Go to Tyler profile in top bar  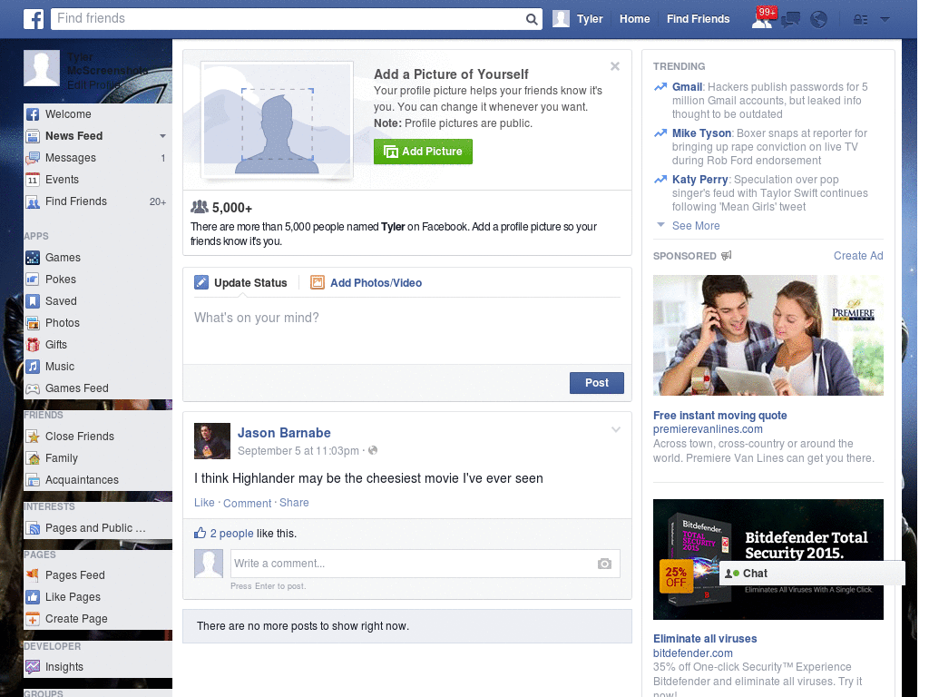click(x=578, y=19)
